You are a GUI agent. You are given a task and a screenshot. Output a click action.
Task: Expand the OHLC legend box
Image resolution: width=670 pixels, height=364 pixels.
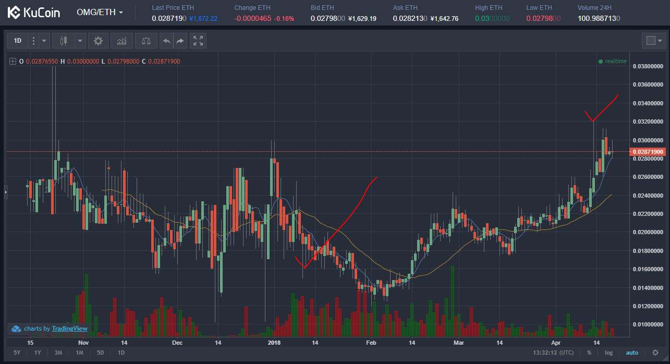(x=13, y=62)
